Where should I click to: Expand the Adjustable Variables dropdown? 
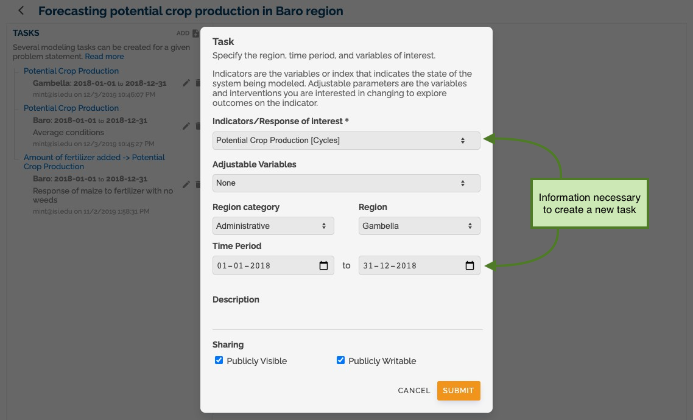tap(346, 183)
